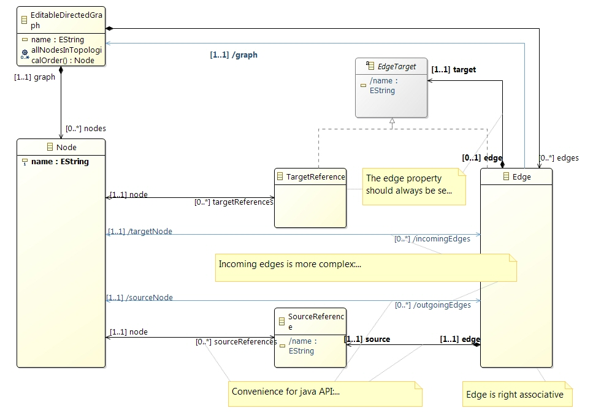This screenshot has width=593, height=413.
Task: Click the '[0..*] sourceReferences' label
Action: pyautogui.click(x=236, y=341)
